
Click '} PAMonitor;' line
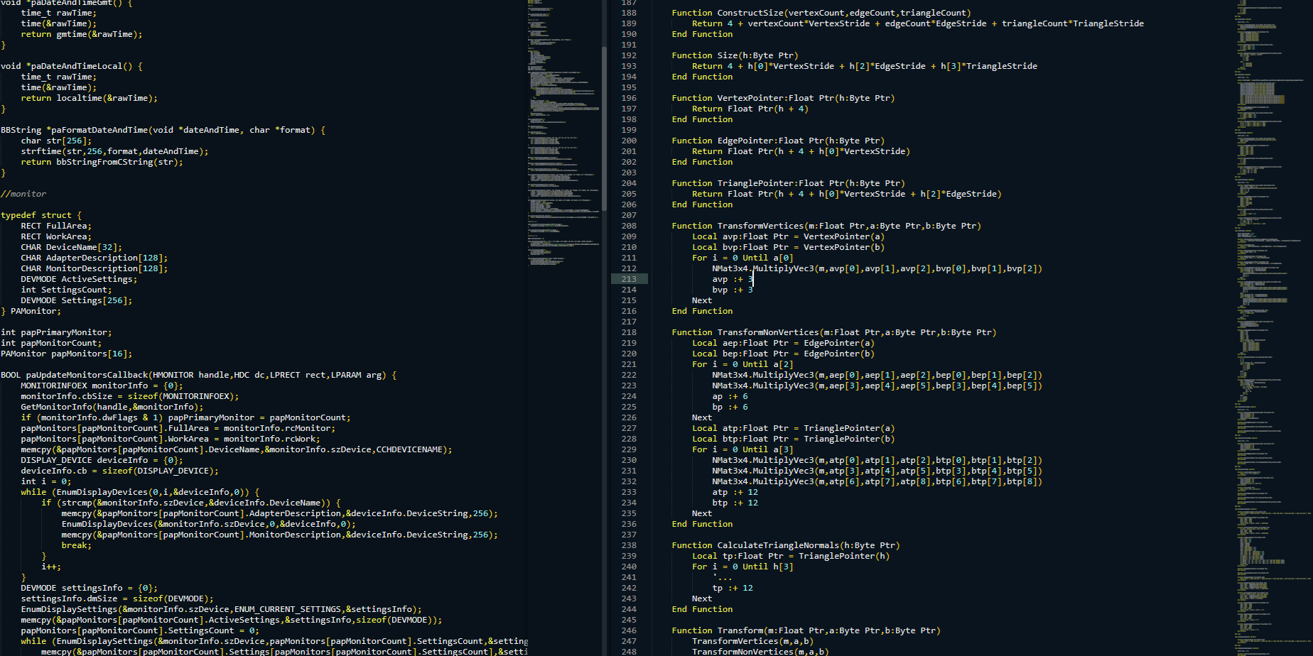click(31, 311)
